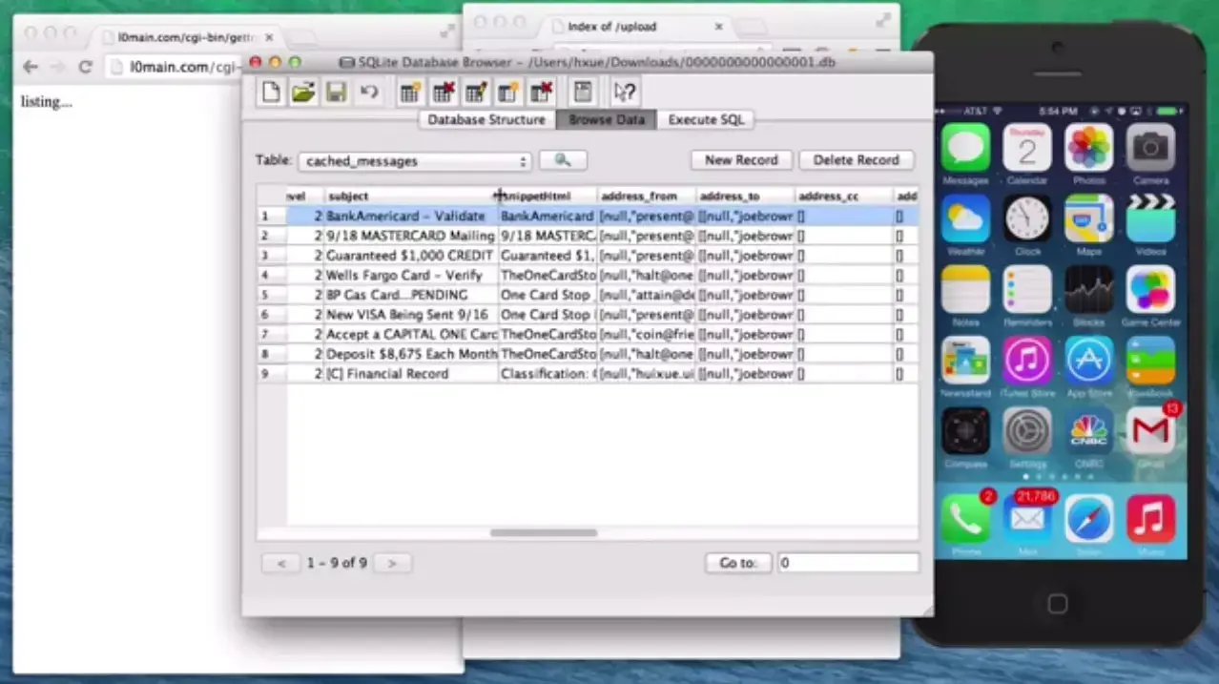Click the New Record button
The height and width of the screenshot is (684, 1219).
[741, 160]
